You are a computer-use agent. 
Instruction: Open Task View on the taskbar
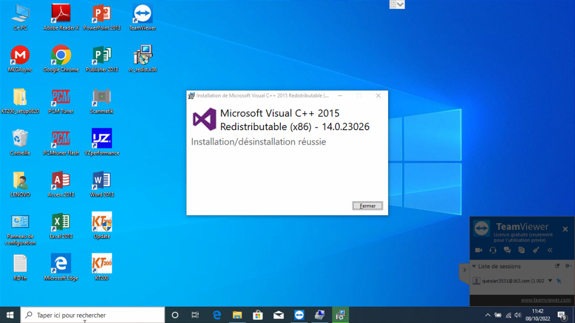[x=195, y=315]
